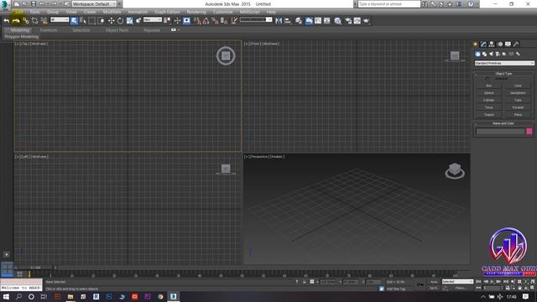Click the object name input field

coord(500,131)
